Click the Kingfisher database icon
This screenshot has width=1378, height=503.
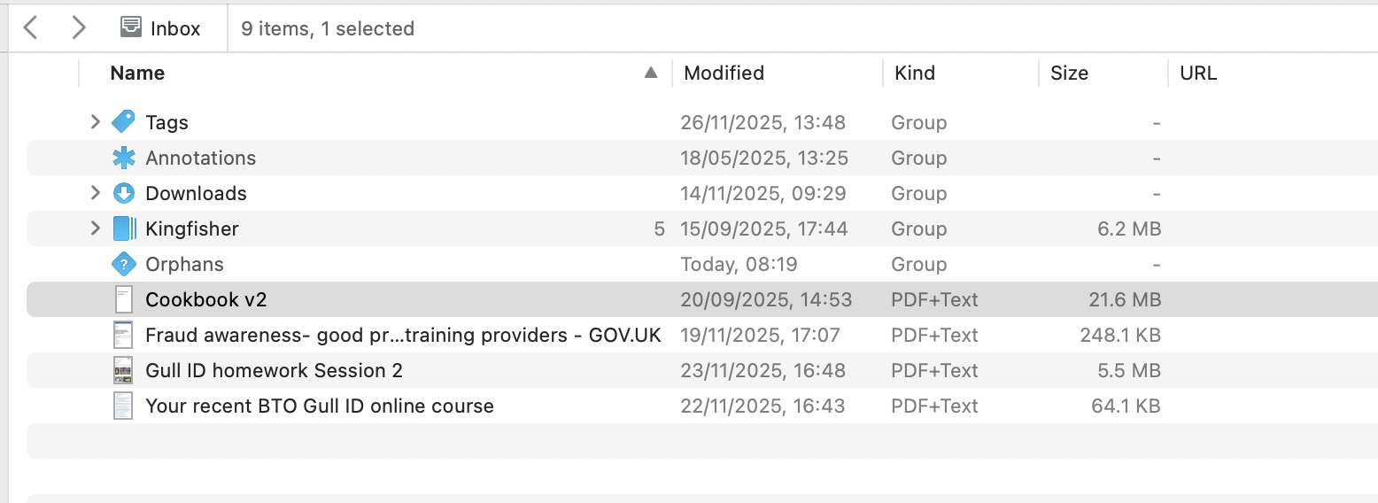123,228
